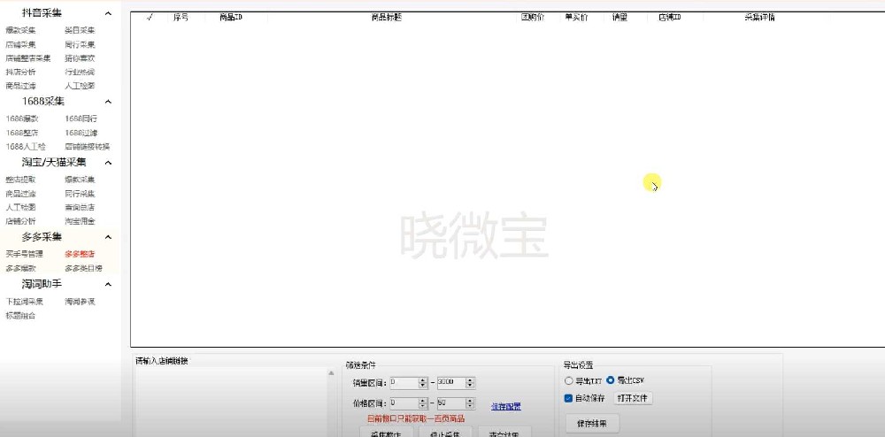885x437 pixels.
Task: Sort by the 单买价 column header
Action: coord(576,18)
